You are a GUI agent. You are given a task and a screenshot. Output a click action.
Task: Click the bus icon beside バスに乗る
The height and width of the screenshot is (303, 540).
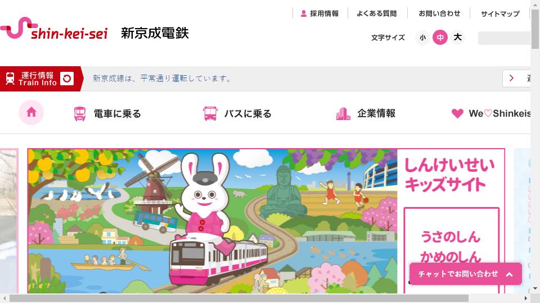pyautogui.click(x=210, y=113)
